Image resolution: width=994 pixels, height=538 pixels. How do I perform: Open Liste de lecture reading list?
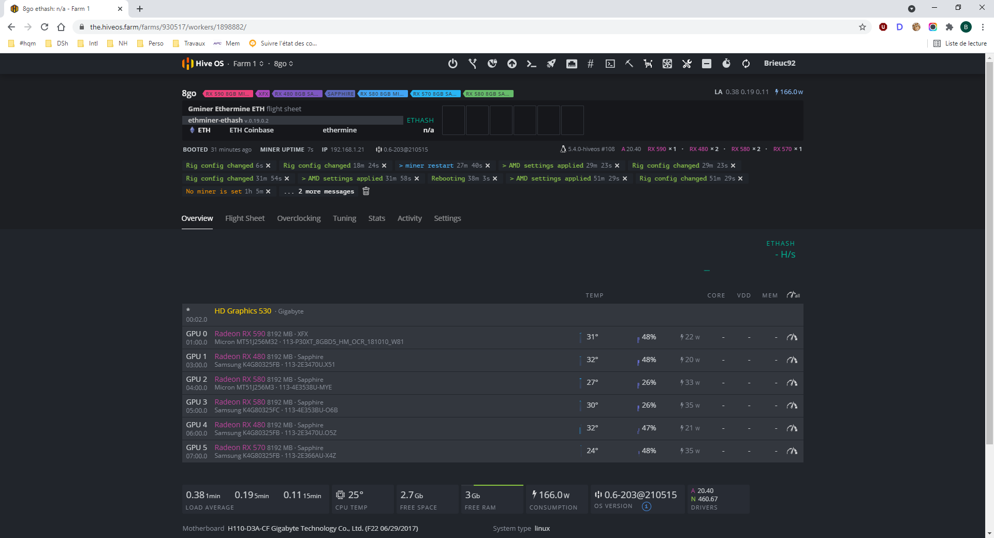[960, 43]
